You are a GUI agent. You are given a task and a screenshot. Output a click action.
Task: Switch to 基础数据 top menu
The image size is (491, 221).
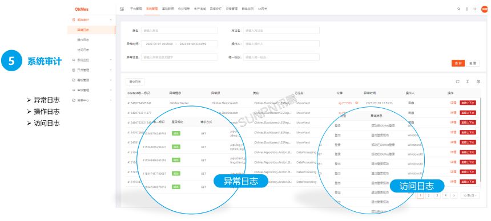pyautogui.click(x=167, y=9)
